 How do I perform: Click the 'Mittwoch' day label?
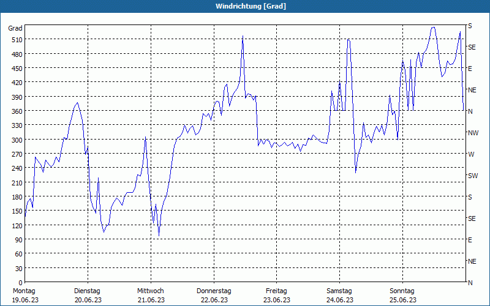click(x=151, y=291)
